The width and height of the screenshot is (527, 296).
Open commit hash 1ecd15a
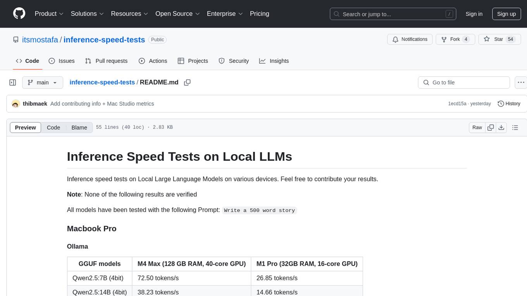coord(457,104)
